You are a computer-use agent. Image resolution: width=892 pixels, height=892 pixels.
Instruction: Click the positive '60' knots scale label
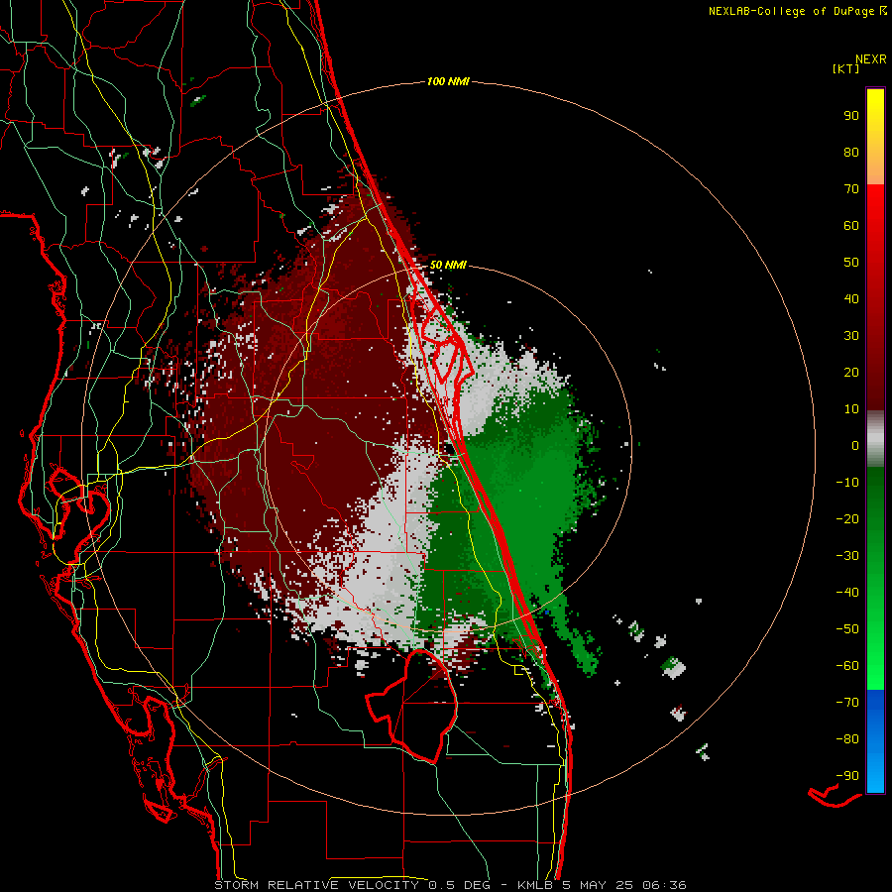coord(851,225)
